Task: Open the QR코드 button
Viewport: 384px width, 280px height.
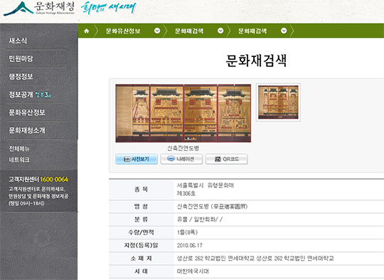Action: [227, 159]
